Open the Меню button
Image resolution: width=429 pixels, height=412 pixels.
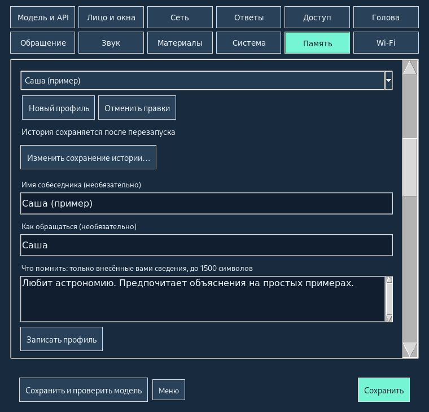169,390
